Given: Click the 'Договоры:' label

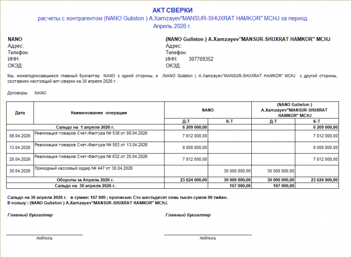Looking at the screenshot, I should [x=18, y=93].
